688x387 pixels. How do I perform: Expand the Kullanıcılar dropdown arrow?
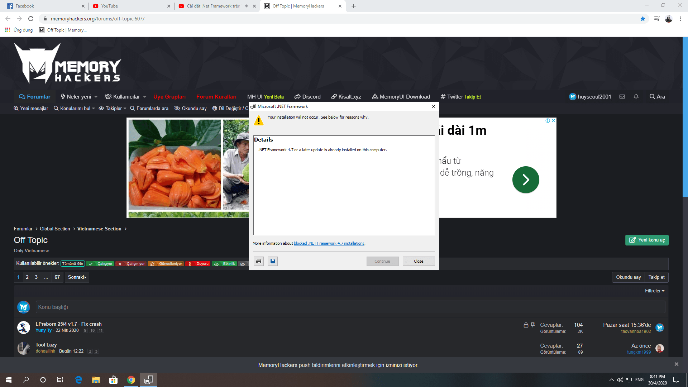pos(144,97)
